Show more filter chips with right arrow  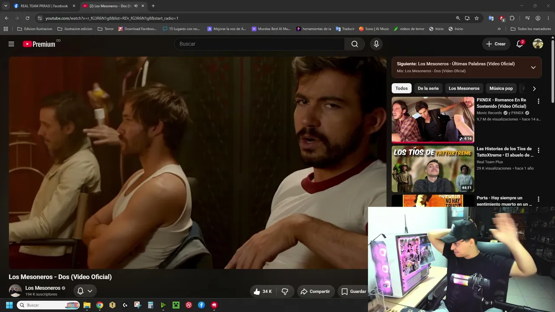click(534, 88)
